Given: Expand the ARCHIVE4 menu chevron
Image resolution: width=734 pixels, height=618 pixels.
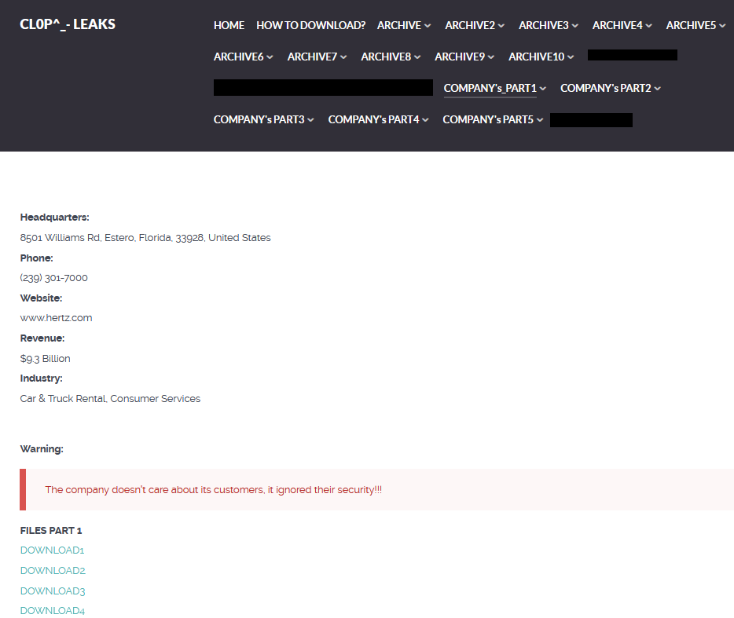Looking at the screenshot, I should (649, 26).
